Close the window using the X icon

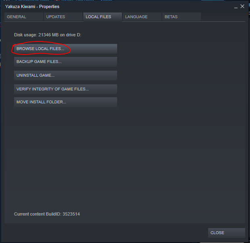[x=242, y=6]
